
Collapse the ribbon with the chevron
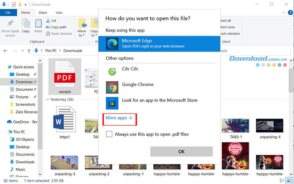(x=284, y=13)
